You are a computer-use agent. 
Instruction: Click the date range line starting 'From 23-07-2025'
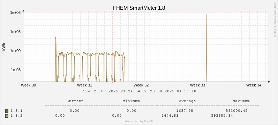click(139, 91)
